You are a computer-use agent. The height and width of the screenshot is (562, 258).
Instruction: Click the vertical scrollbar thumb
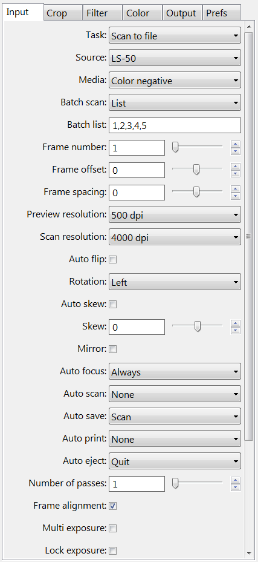[x=249, y=236]
